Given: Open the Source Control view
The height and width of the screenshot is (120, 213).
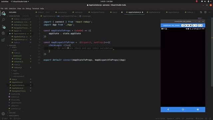Looking at the screenshot, I should pos(4,27).
